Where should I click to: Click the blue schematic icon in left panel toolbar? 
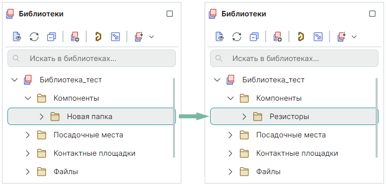115,37
